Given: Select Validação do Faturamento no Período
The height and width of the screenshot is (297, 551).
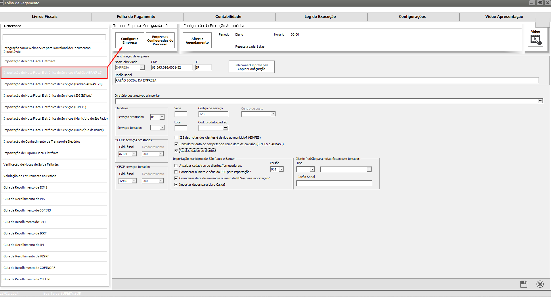Looking at the screenshot, I should (x=54, y=176).
